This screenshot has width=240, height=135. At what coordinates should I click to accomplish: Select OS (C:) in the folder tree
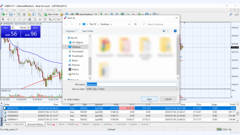point(75,74)
